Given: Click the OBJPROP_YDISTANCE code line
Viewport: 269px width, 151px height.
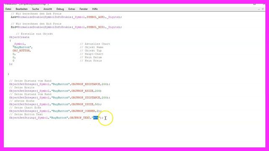Looking at the screenshot, I should coord(60,98).
